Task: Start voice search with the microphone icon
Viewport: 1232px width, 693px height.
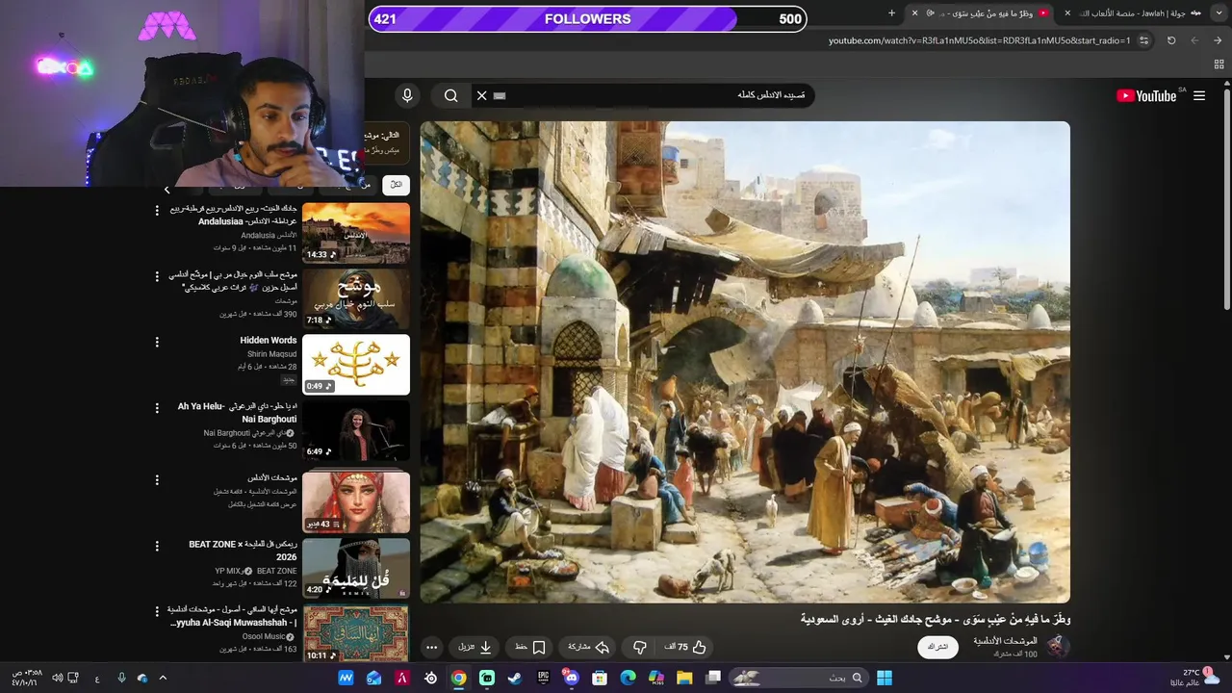Action: pyautogui.click(x=407, y=95)
